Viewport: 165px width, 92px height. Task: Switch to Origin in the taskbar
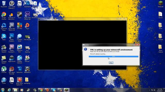pos(47,90)
